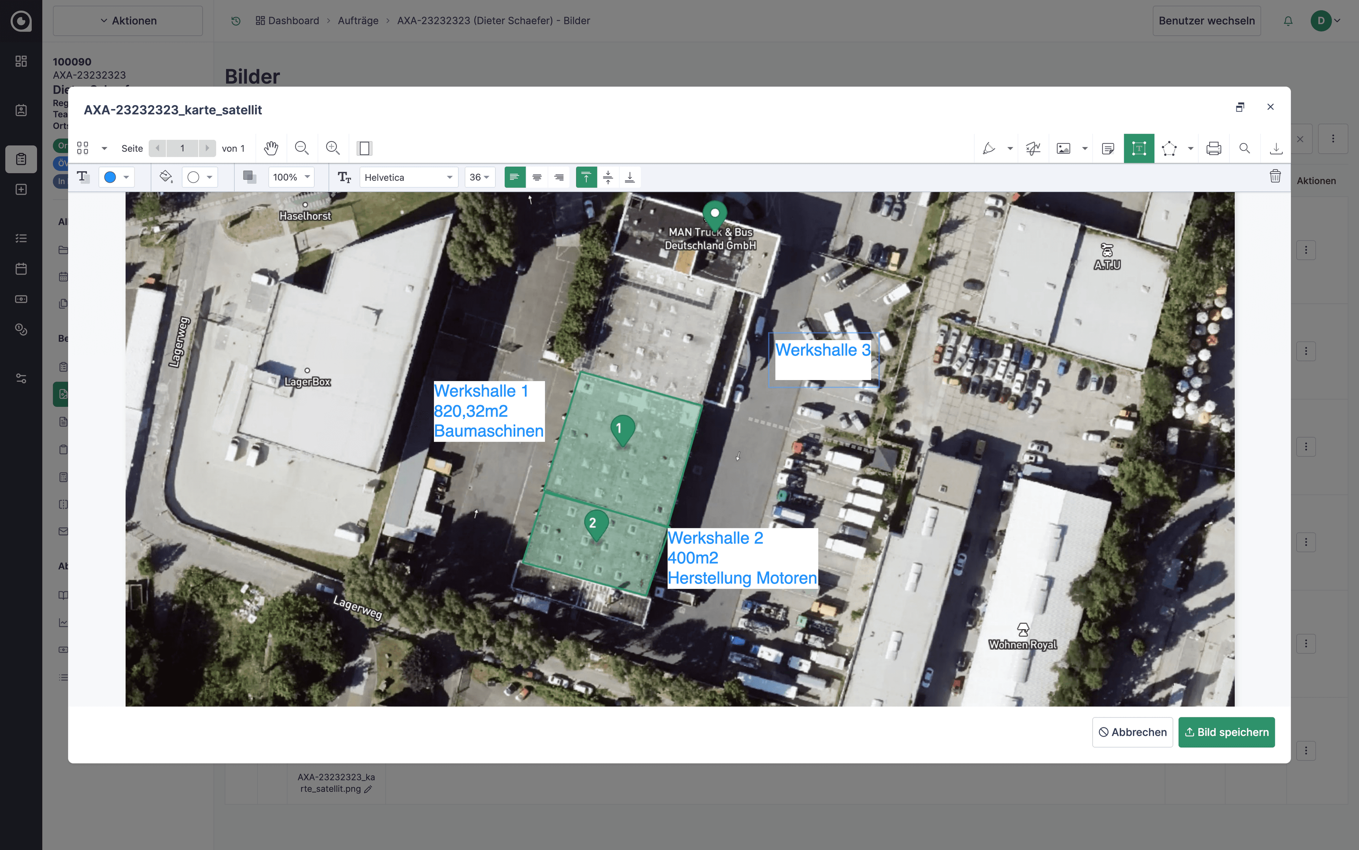Select the Pan hand tool
The height and width of the screenshot is (850, 1359).
click(x=271, y=148)
